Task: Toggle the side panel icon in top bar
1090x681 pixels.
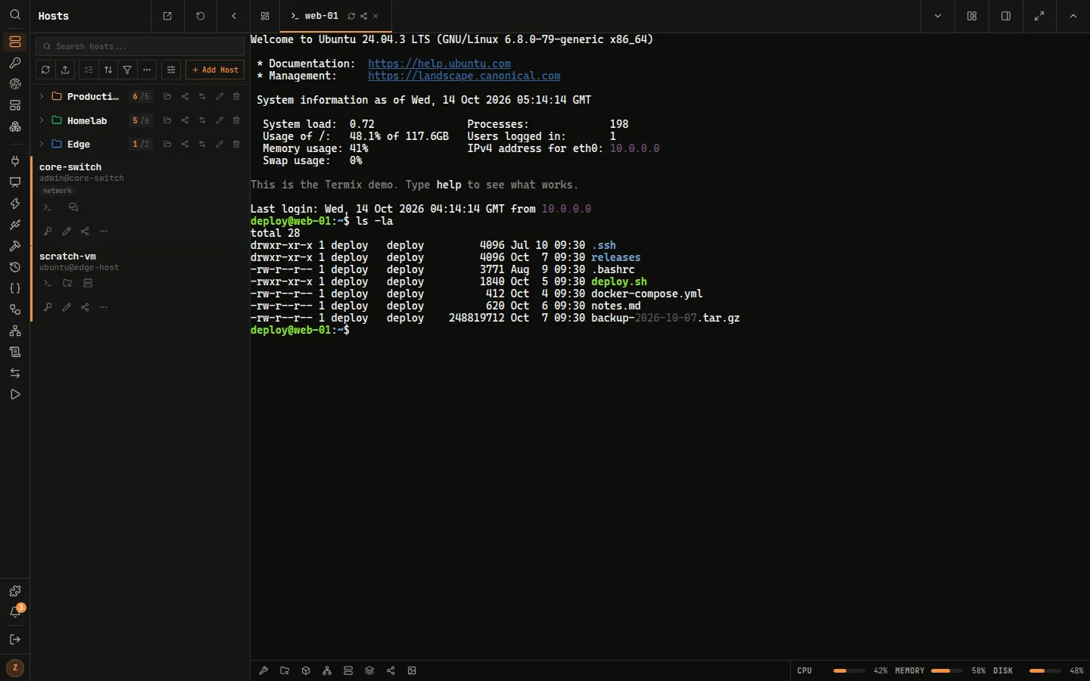Action: [1006, 16]
